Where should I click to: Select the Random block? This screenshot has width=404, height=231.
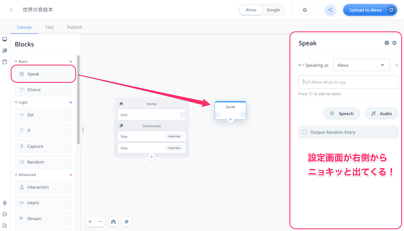tap(43, 162)
